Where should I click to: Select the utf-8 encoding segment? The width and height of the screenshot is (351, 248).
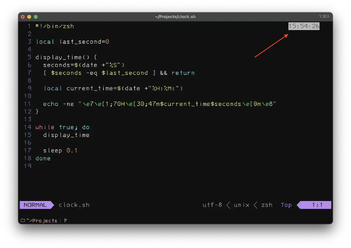212,205
